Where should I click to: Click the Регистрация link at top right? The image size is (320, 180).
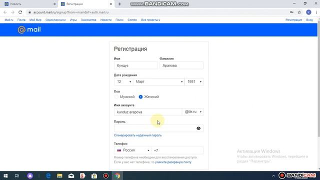coord(293,20)
